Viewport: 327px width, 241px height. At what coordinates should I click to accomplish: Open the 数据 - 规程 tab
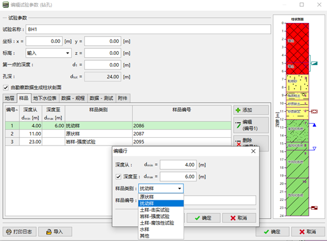[x=73, y=98]
